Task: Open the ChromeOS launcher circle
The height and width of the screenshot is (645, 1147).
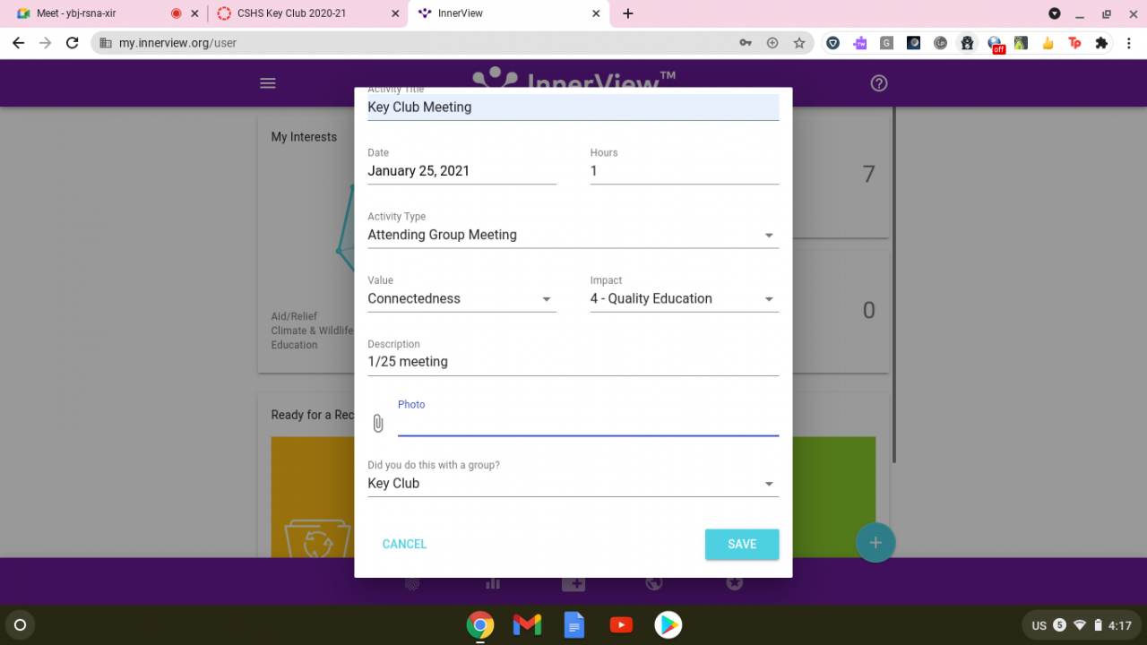Action: pos(21,624)
